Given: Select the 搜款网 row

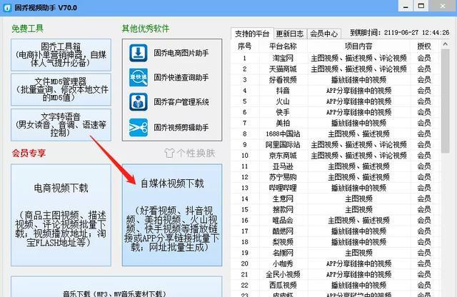Looking at the screenshot, I should point(335,209).
